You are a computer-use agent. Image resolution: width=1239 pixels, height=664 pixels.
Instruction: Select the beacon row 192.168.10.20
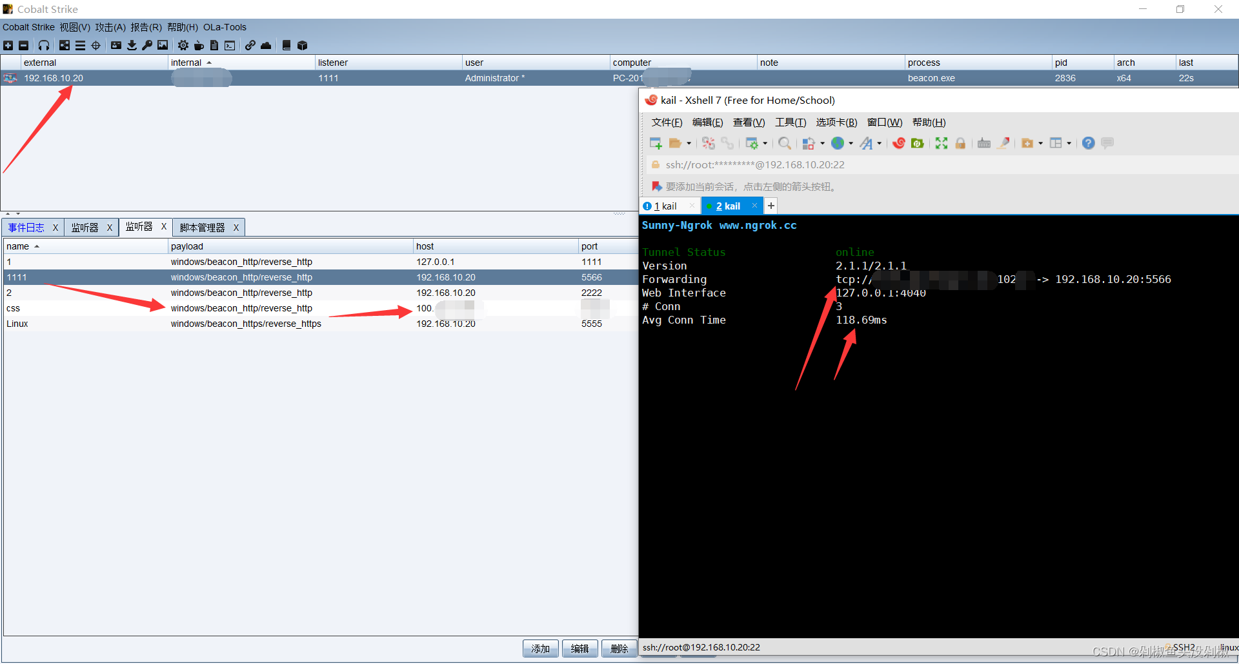[x=619, y=78]
